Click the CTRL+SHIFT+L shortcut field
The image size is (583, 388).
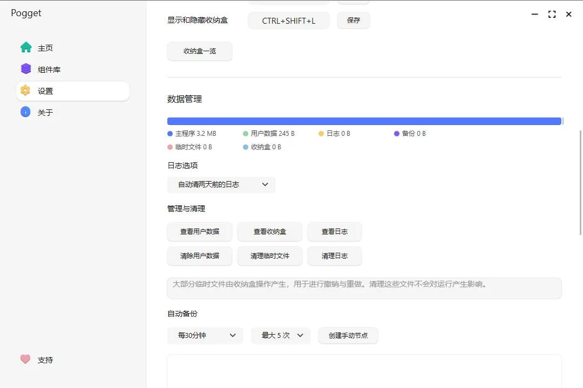pos(289,20)
